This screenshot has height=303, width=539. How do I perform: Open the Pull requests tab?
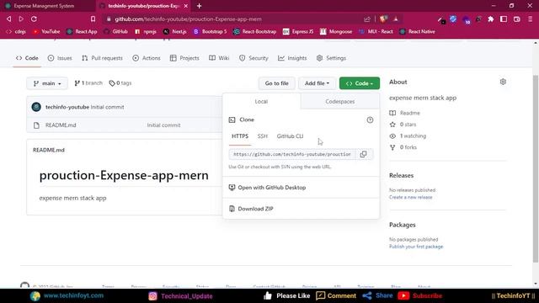[x=102, y=58]
